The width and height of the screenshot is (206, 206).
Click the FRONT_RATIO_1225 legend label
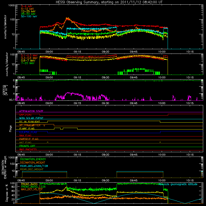coord(33,187)
